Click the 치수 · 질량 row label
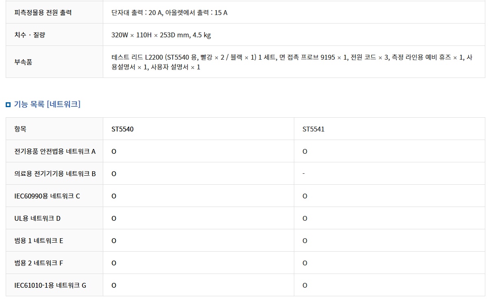Viewport: 491px width, 306px height. click(30, 35)
